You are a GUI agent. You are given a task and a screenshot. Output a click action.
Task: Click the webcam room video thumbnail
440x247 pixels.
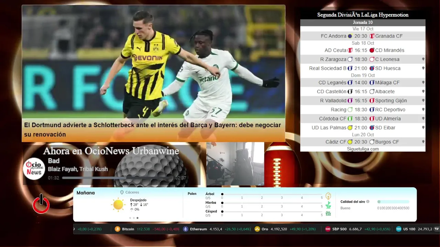coord(235,164)
